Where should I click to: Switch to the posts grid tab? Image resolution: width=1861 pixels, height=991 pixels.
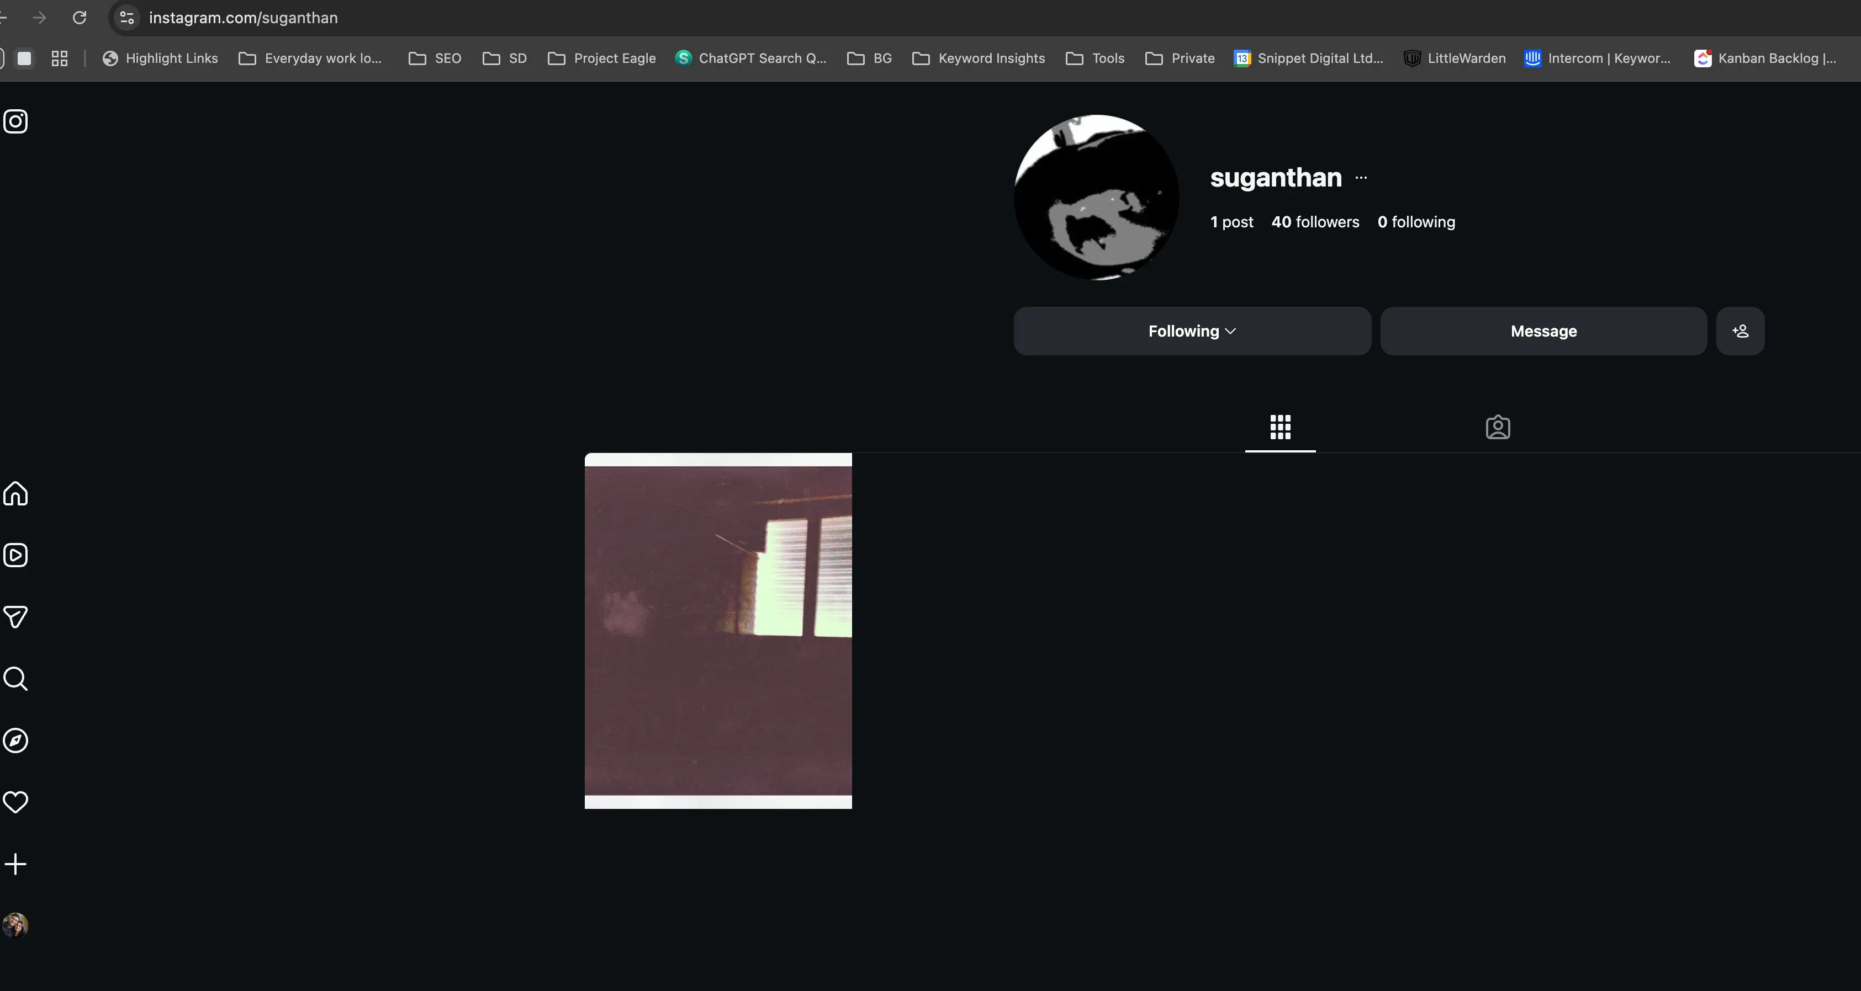point(1280,427)
